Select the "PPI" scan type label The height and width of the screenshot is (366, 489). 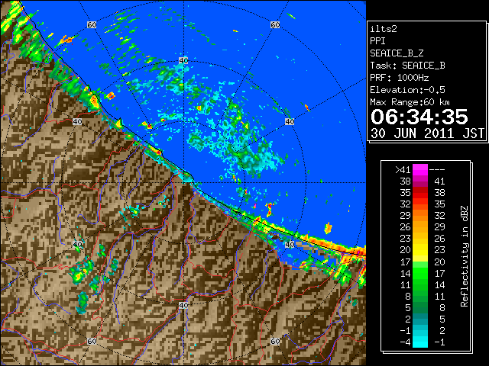coord(377,41)
